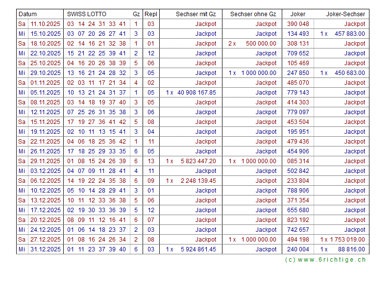Screen dimensions: 392x294
Task: Click the 88 816.00 Joker-Sechser amount
Action: coord(351,249)
